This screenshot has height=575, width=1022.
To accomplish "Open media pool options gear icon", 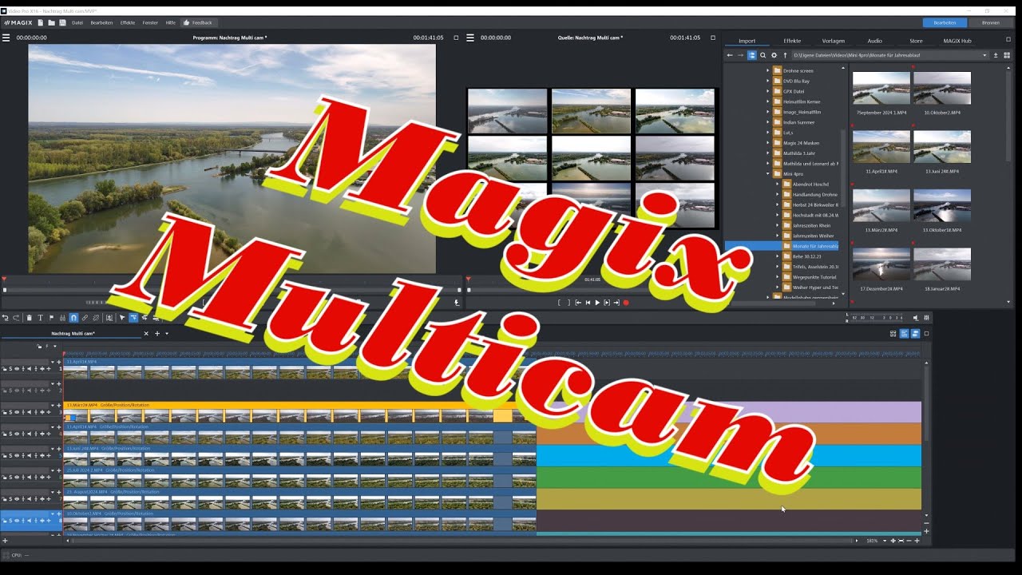I will 774,55.
